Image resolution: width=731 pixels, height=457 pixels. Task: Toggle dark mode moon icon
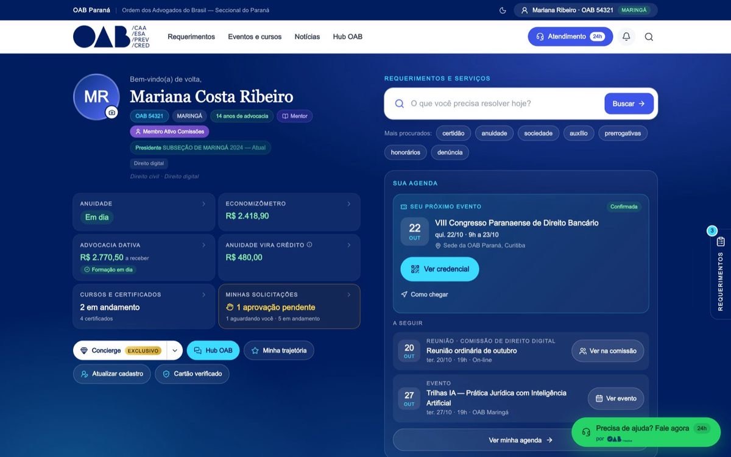(x=503, y=10)
